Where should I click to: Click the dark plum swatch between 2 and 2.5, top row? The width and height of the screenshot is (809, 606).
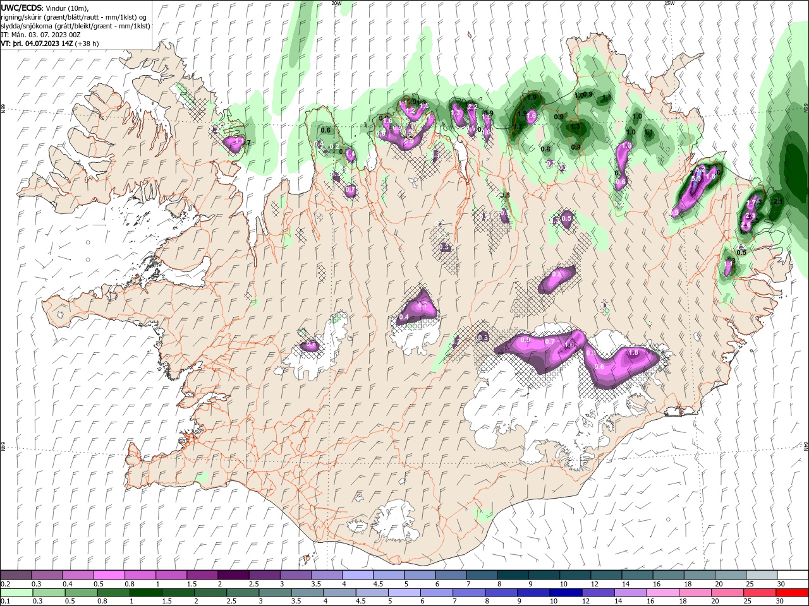coord(233,575)
